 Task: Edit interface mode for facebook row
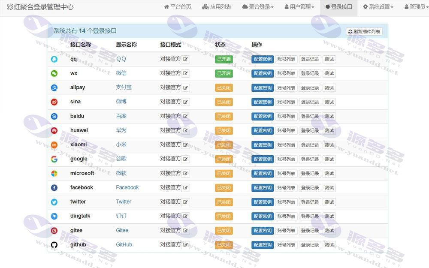(x=185, y=188)
